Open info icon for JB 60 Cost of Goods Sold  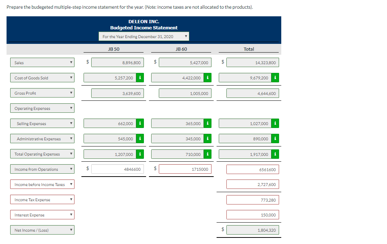coord(207,78)
